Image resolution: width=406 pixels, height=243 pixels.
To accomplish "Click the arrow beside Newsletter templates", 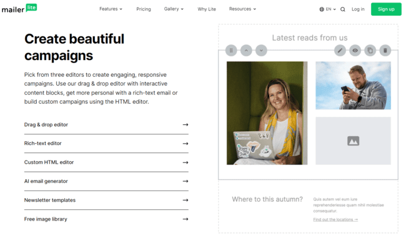I will (x=186, y=200).
